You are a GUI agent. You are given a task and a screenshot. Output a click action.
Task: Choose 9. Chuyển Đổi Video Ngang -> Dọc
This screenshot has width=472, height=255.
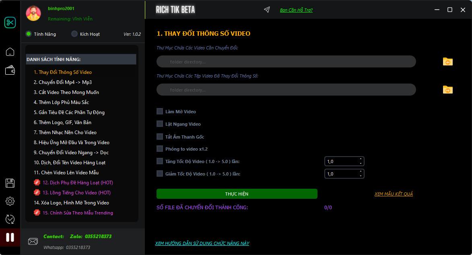(x=71, y=152)
